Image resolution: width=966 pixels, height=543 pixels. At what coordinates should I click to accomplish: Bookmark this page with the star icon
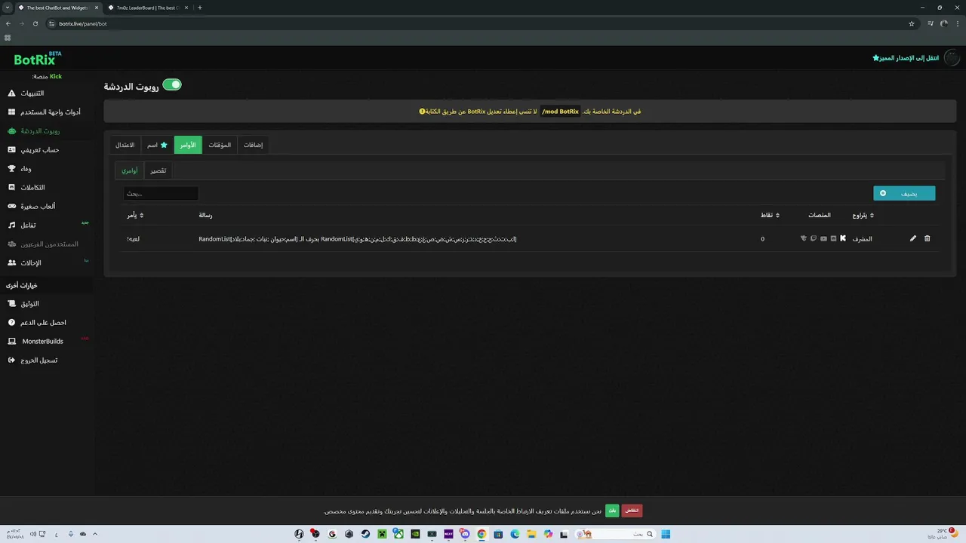[x=912, y=23]
